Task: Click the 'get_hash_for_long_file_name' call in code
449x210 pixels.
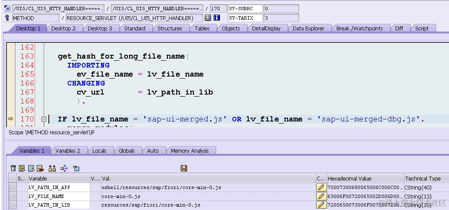Action: coord(121,56)
